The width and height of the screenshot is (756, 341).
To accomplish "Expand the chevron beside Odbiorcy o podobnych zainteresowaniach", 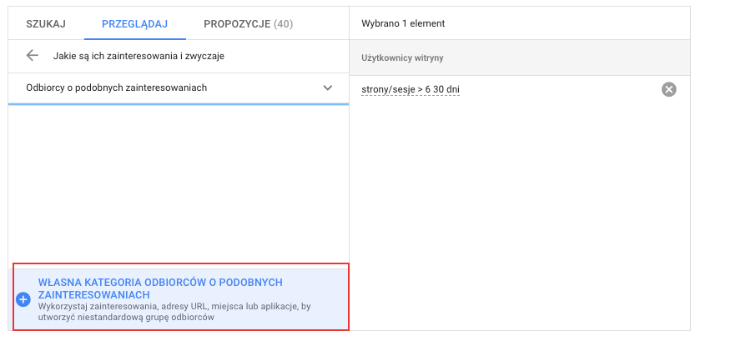I will (x=327, y=88).
